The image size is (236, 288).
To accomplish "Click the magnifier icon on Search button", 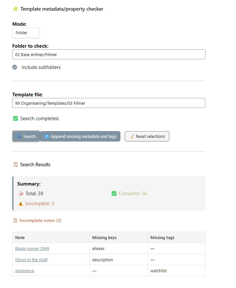I will (19, 136).
